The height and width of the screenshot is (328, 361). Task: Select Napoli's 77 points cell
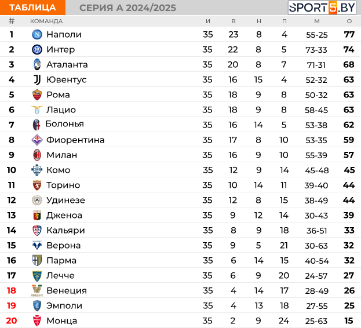click(349, 35)
